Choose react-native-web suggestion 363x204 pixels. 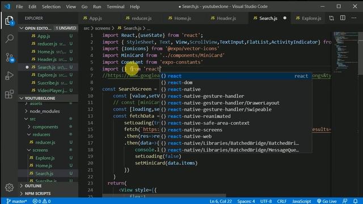[x=235, y=137]
